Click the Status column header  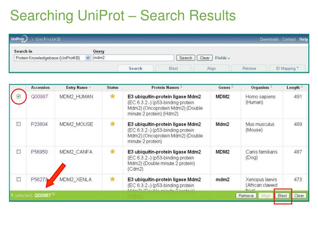(112, 87)
